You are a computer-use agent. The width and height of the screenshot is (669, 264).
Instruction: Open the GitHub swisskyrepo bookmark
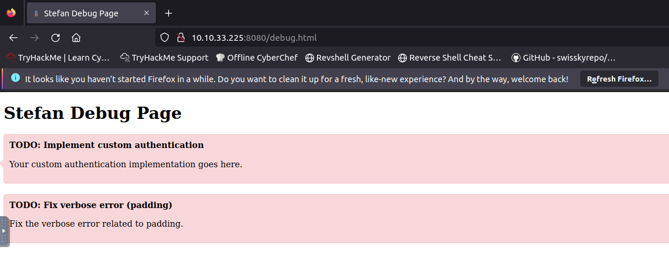pyautogui.click(x=563, y=58)
